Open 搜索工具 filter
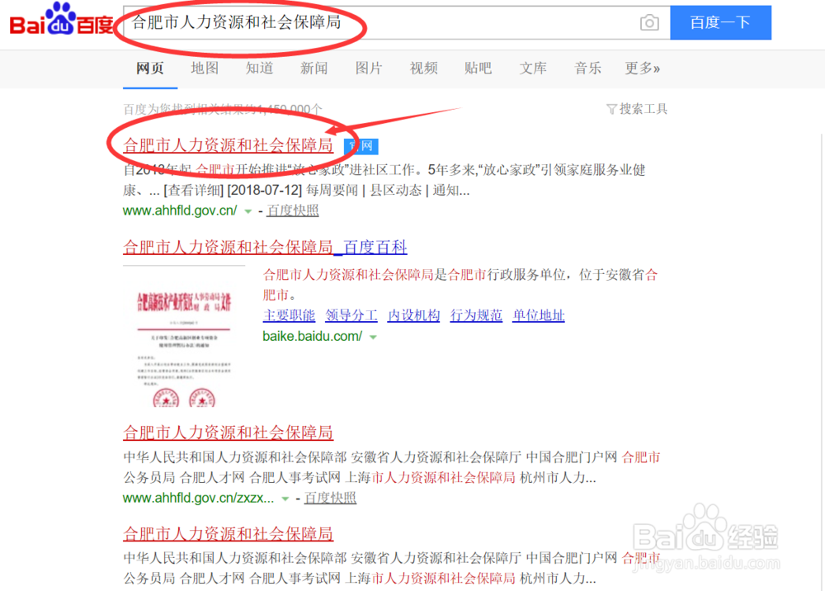 [643, 109]
